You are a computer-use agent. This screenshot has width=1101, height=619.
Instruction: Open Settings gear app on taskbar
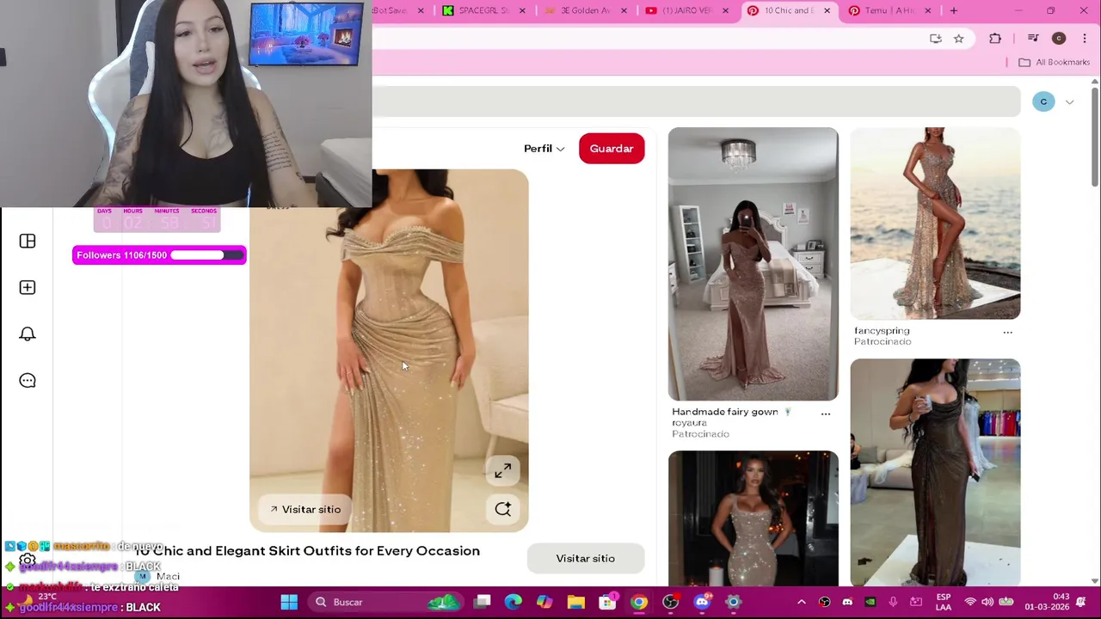coord(734,602)
